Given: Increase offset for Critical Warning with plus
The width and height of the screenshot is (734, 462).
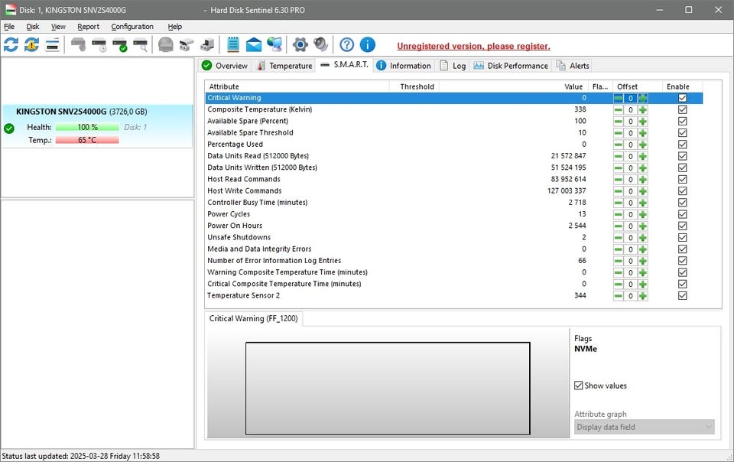Looking at the screenshot, I should click(x=643, y=98).
